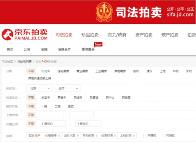Filter auction status by 预告中
The height and width of the screenshot is (142, 196).
pos(62,97)
